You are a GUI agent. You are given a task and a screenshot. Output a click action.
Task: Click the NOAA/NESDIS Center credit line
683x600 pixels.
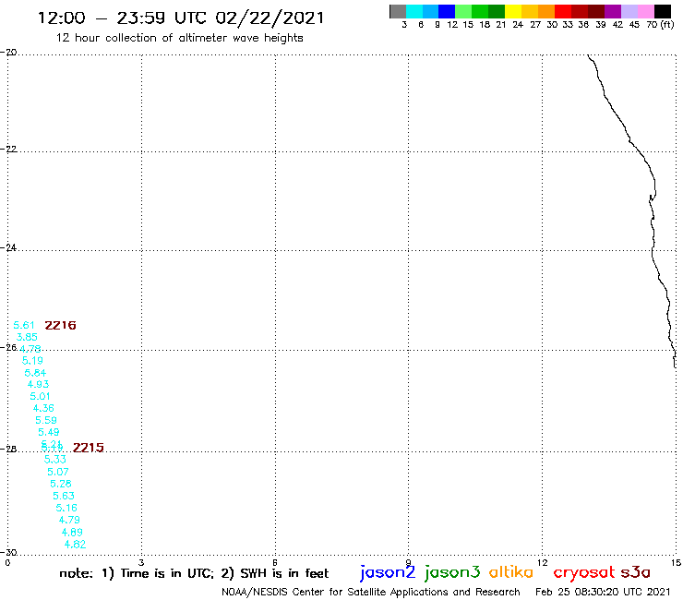coord(371,592)
